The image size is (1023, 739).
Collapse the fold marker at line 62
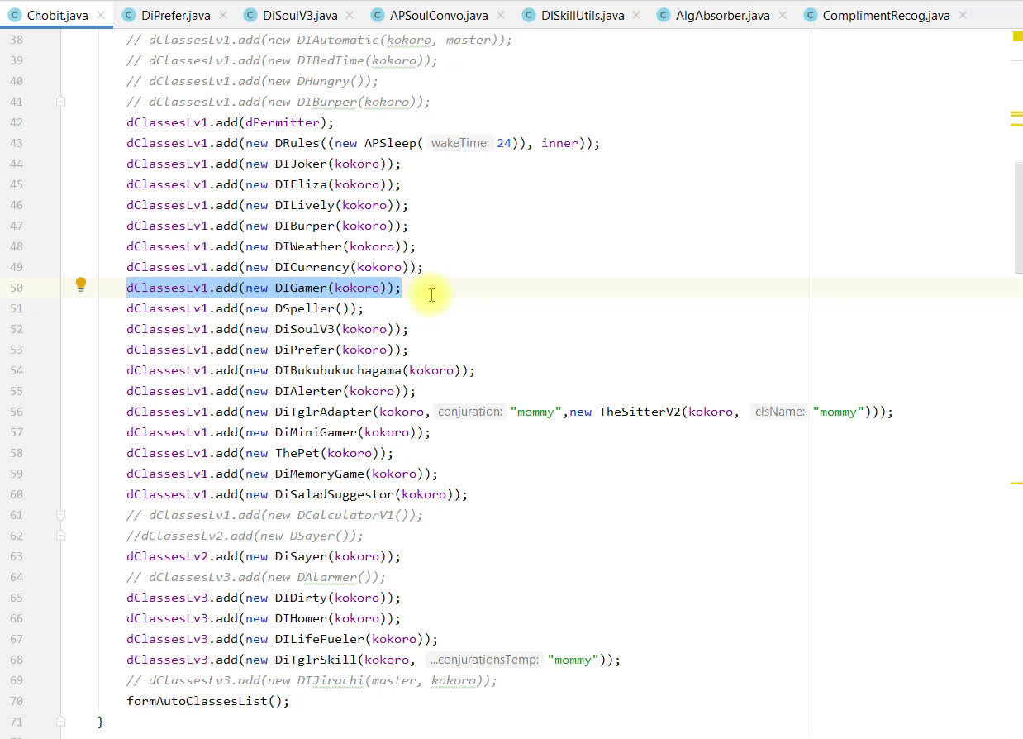(x=60, y=536)
